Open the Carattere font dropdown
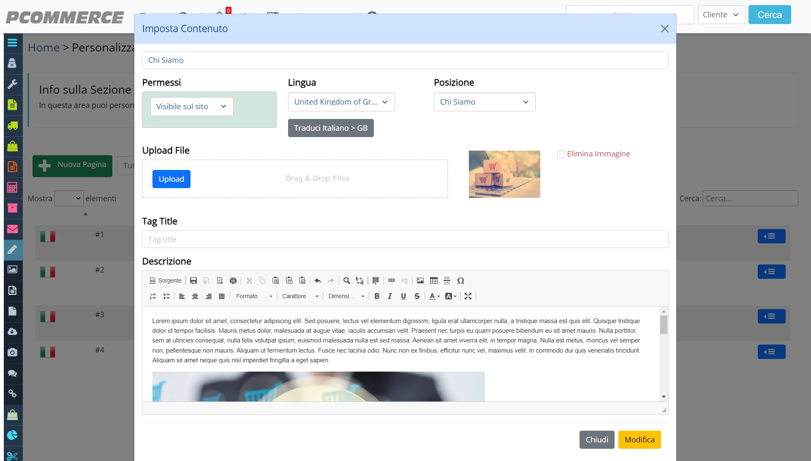The width and height of the screenshot is (811, 461). [300, 296]
